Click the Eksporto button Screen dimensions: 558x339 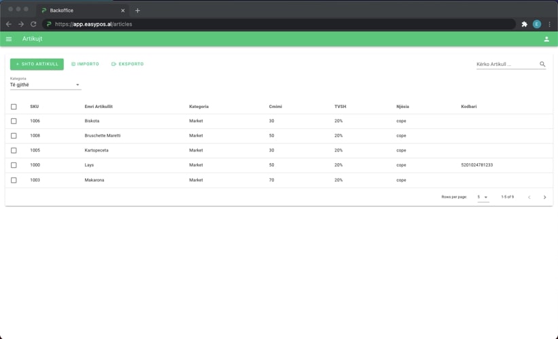click(128, 64)
